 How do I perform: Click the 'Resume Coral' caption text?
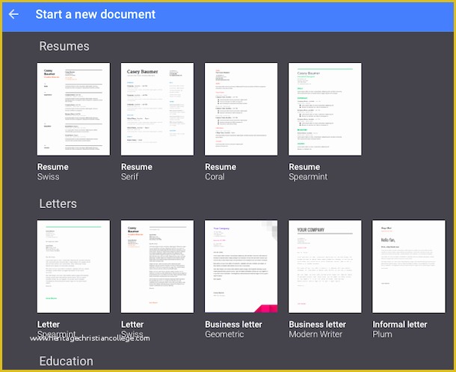coord(221,171)
